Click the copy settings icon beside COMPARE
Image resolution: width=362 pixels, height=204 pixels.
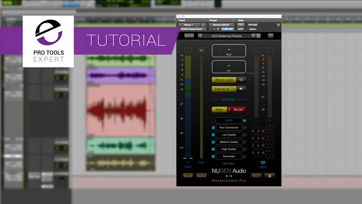[x=218, y=29]
